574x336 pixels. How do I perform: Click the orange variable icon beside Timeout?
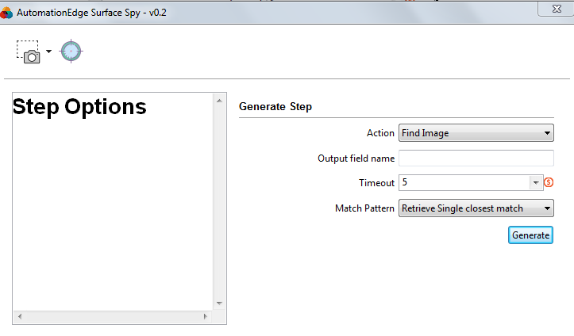pyautogui.click(x=549, y=182)
